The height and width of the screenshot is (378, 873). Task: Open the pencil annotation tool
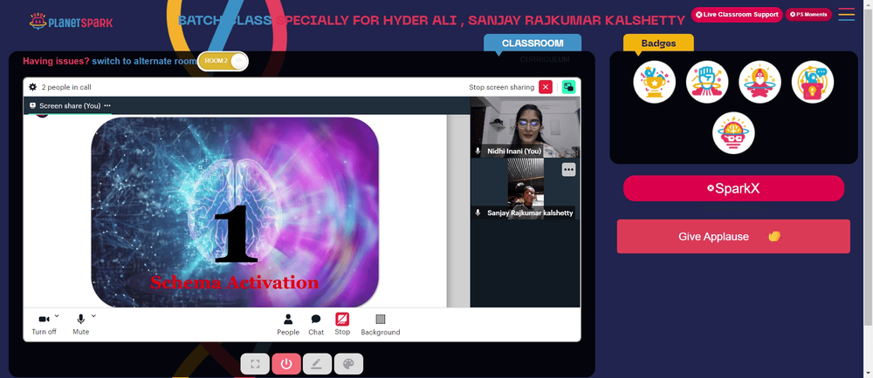[317, 364]
